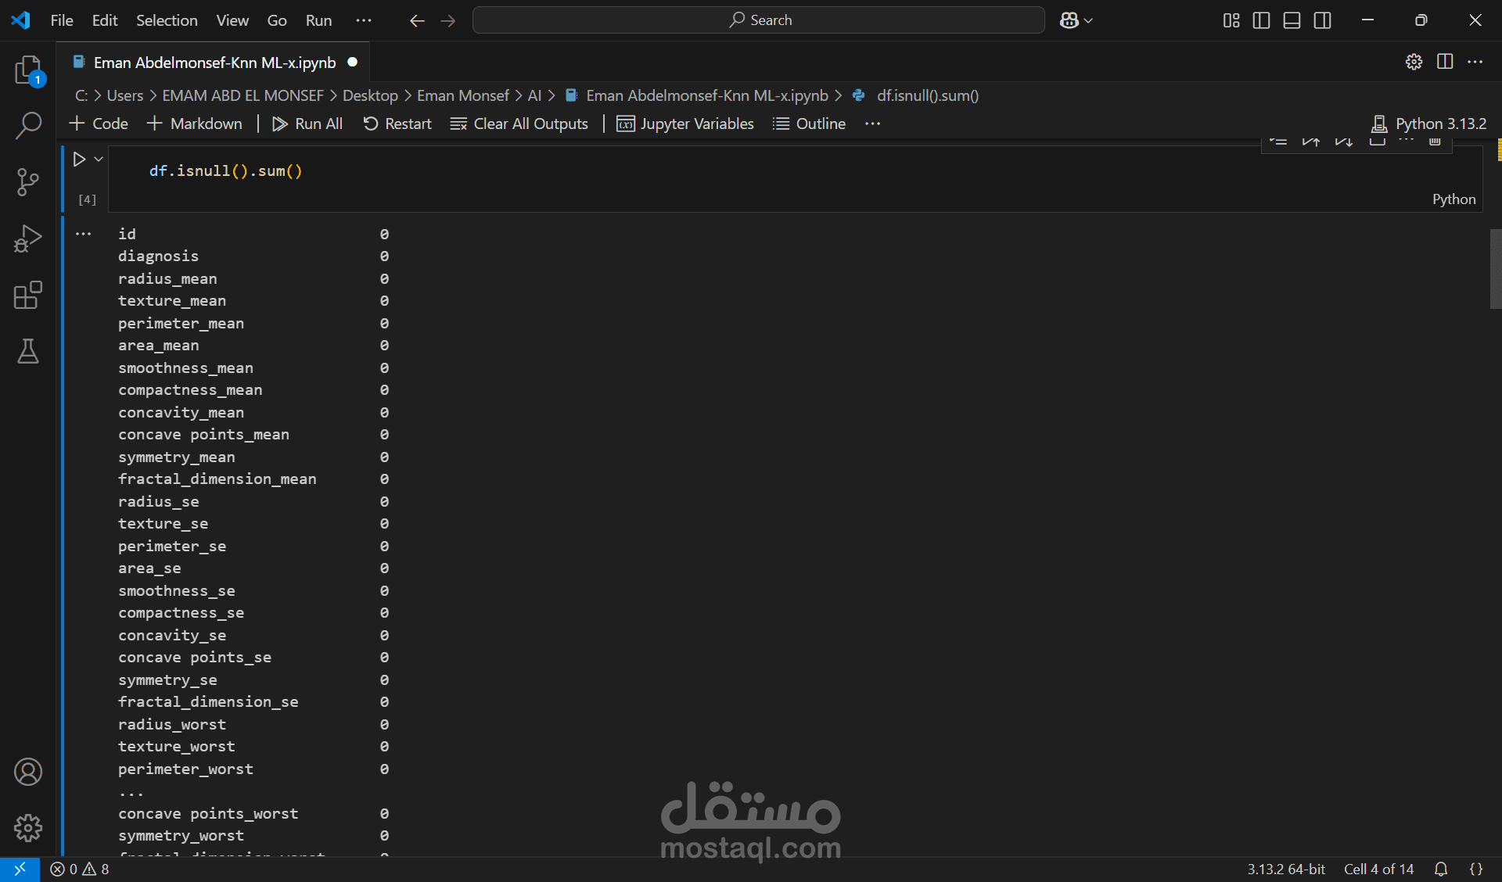Toggle the secondary side bar layout button

tap(1322, 20)
